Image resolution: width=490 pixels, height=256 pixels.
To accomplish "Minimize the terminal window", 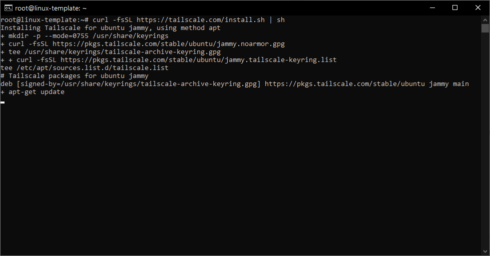I will click(432, 7).
